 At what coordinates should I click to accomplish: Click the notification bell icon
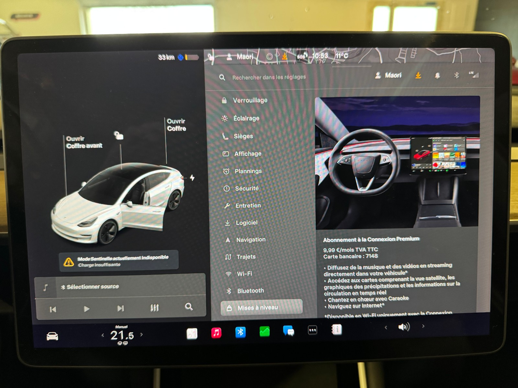coord(437,76)
